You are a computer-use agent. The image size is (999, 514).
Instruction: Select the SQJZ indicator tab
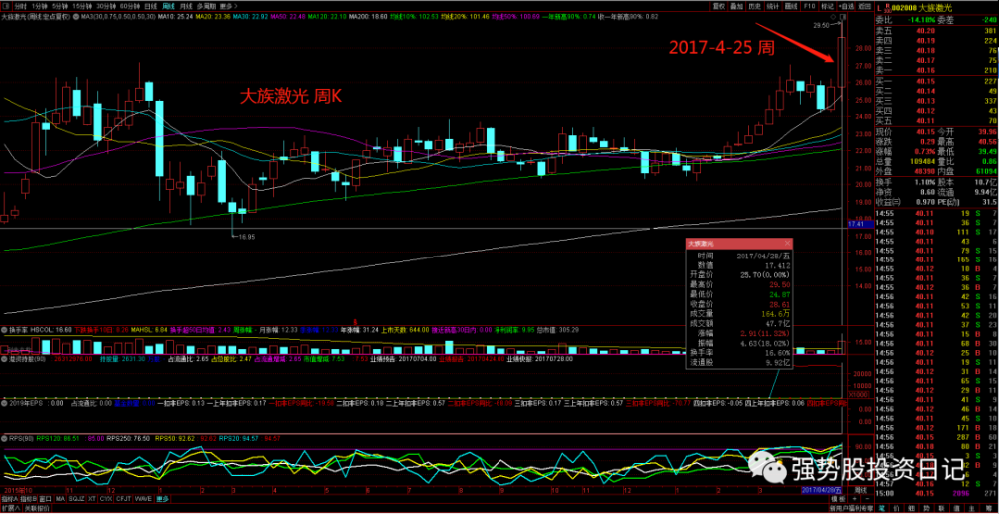pos(77,499)
